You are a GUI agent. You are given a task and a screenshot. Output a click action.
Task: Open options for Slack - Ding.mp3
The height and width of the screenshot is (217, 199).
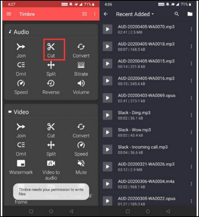tap(191, 115)
